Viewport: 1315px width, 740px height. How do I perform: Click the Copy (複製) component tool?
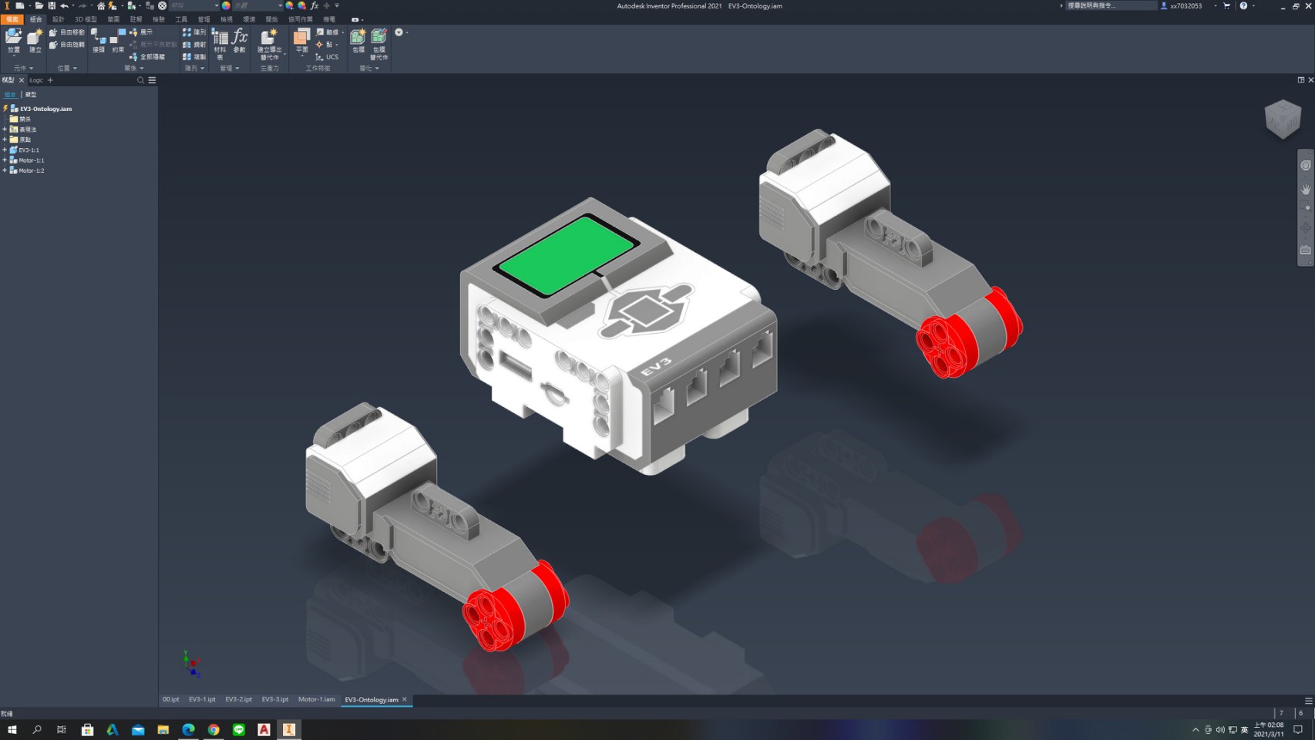click(194, 57)
